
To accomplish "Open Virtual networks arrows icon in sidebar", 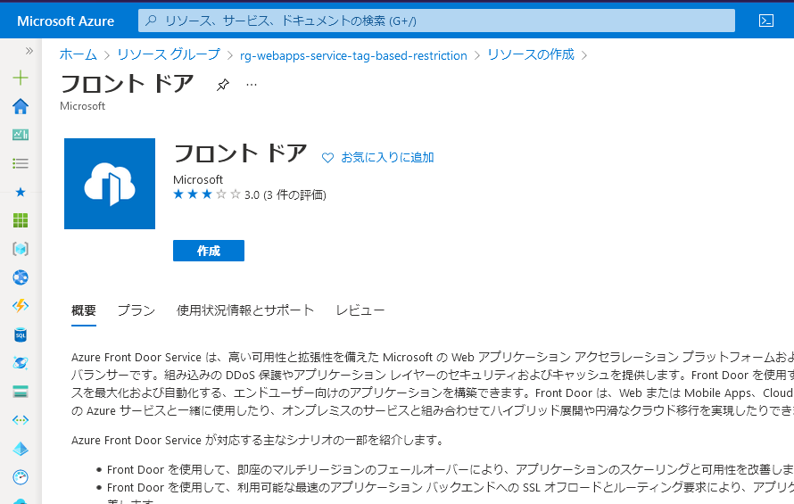I will [21, 420].
